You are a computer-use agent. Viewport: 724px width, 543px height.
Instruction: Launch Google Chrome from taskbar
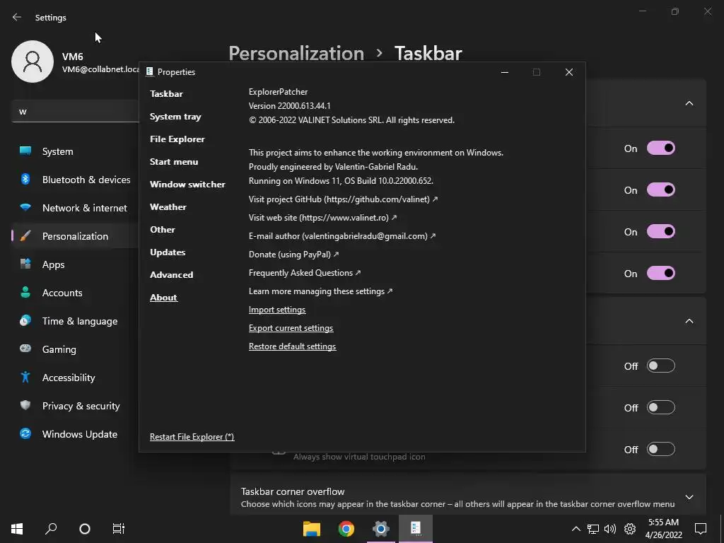point(346,529)
